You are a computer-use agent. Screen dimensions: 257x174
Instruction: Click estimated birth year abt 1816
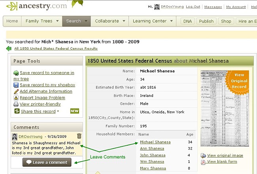(148, 87)
